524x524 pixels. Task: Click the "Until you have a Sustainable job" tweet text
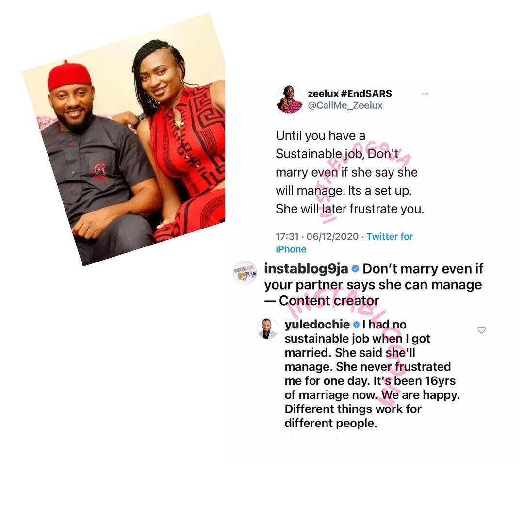point(349,172)
